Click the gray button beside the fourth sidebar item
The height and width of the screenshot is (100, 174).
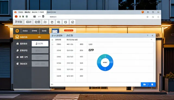pyautogui.click(x=40, y=64)
